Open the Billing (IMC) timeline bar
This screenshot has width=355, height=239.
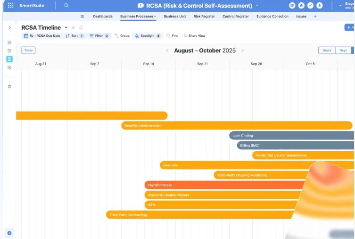click(x=296, y=145)
